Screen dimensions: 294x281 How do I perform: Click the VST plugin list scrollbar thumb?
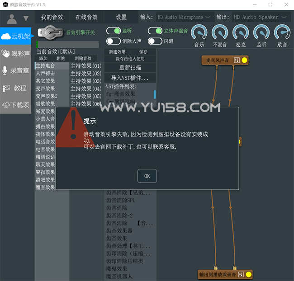155,94
